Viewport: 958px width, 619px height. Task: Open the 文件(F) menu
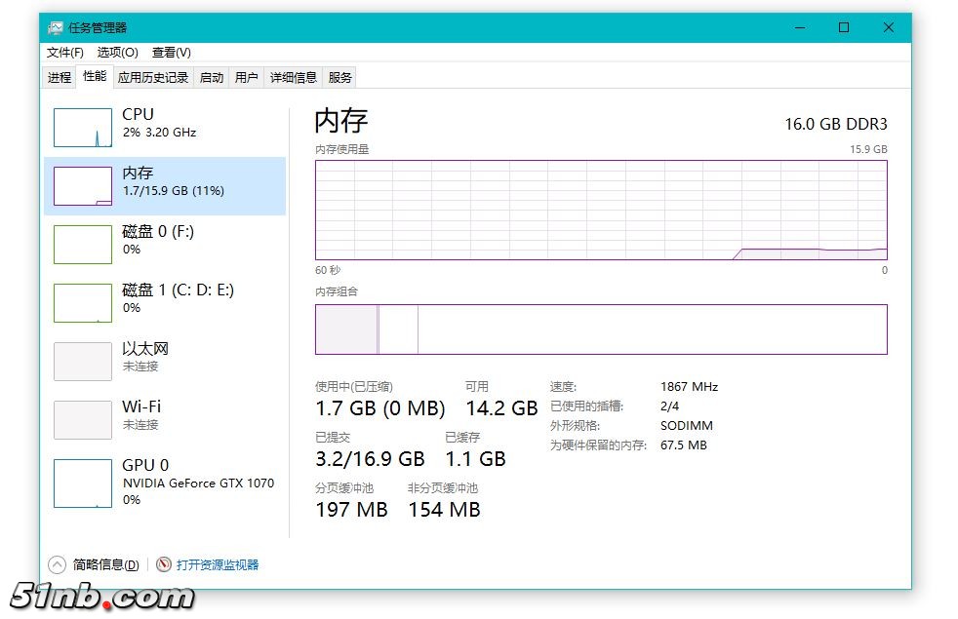click(65, 53)
